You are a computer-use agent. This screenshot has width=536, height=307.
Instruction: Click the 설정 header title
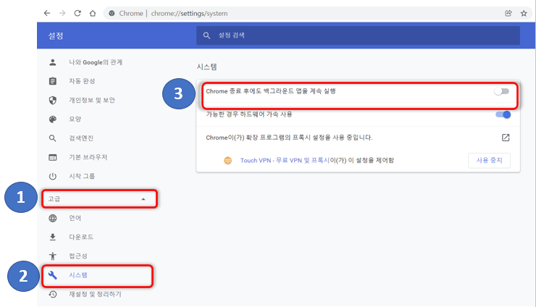click(x=56, y=35)
